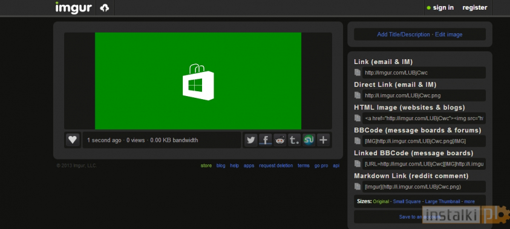Copy the BBCode icon for forums
510x229 pixels.
(358, 141)
